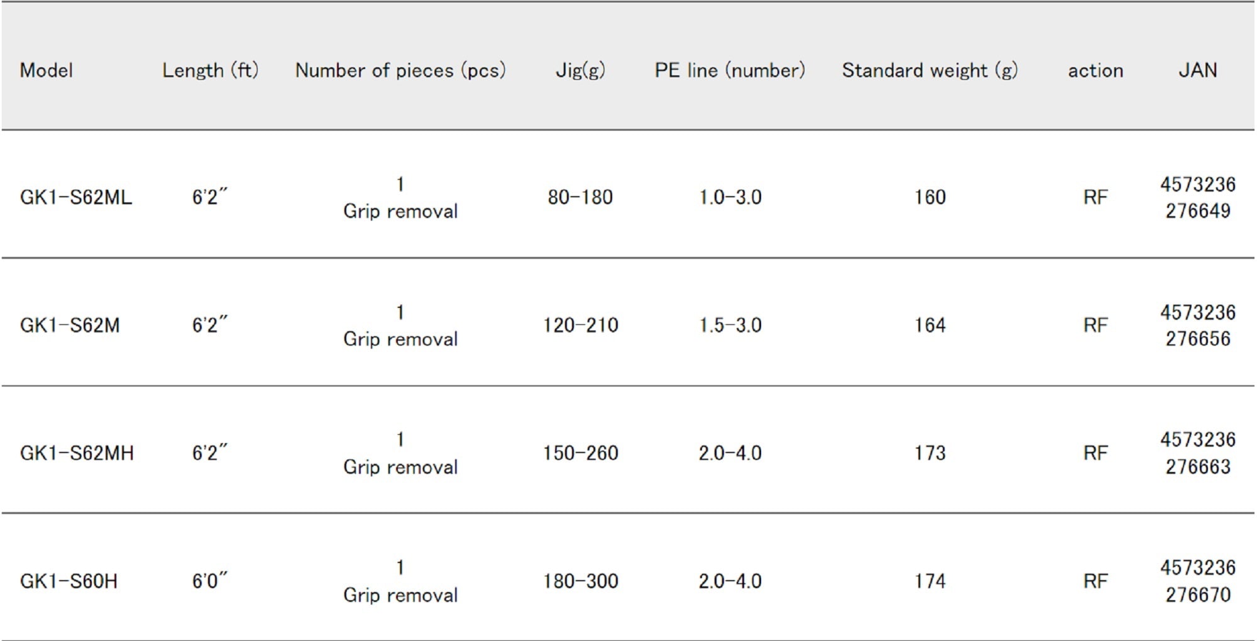Click the 1.5-3.0 PE line value
Viewport: 1257px width, 641px height.
pyautogui.click(x=730, y=326)
